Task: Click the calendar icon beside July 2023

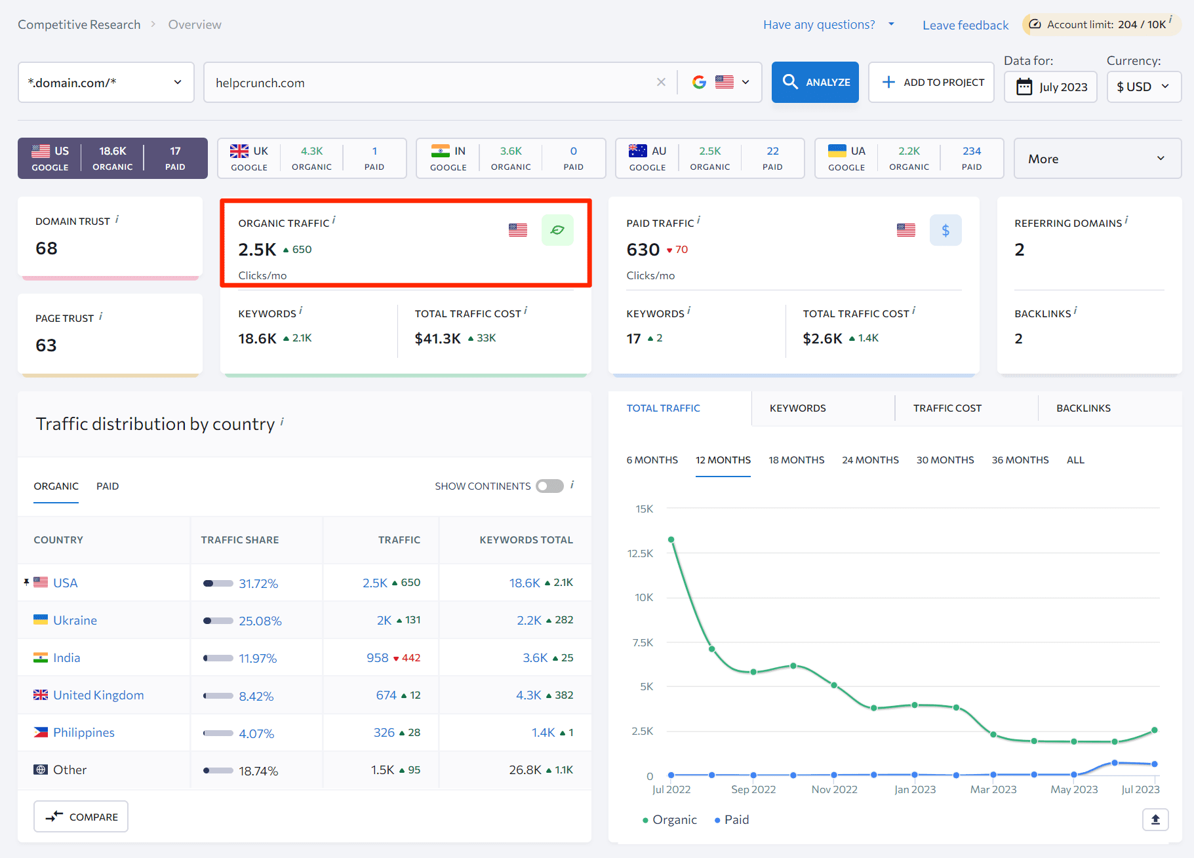Action: pos(1024,87)
